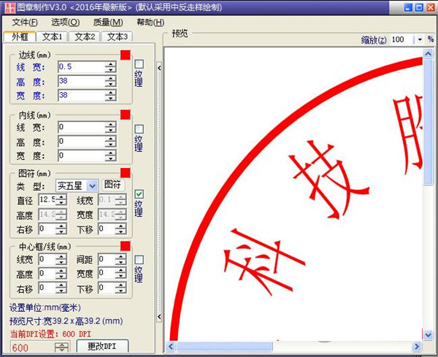Enable the 边线 纹理 checkbox

[x=139, y=64]
